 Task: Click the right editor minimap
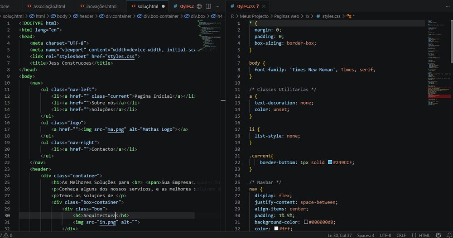pyautogui.click(x=439, y=63)
